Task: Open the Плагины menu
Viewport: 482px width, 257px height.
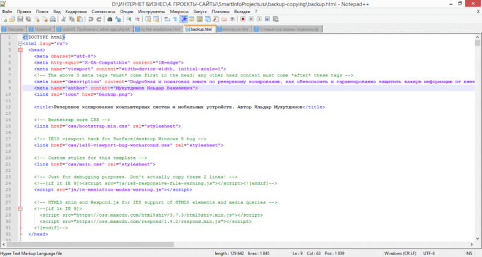Action: coord(221,11)
